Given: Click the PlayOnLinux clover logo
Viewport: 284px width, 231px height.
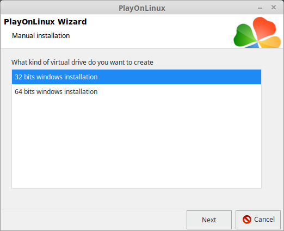Looking at the screenshot, I should click(257, 33).
